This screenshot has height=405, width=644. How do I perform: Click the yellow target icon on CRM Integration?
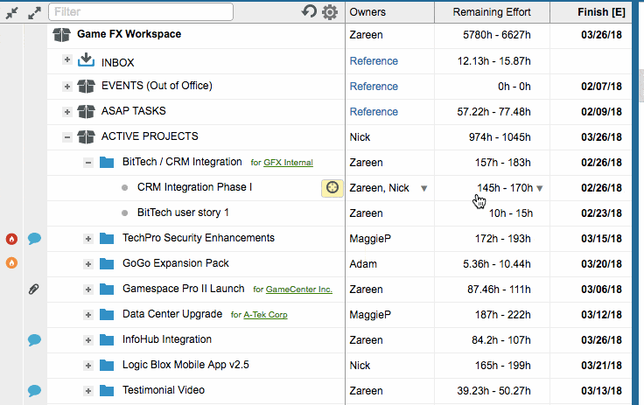332,188
